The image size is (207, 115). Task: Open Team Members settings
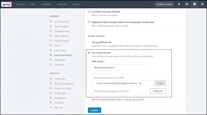[x=61, y=27]
